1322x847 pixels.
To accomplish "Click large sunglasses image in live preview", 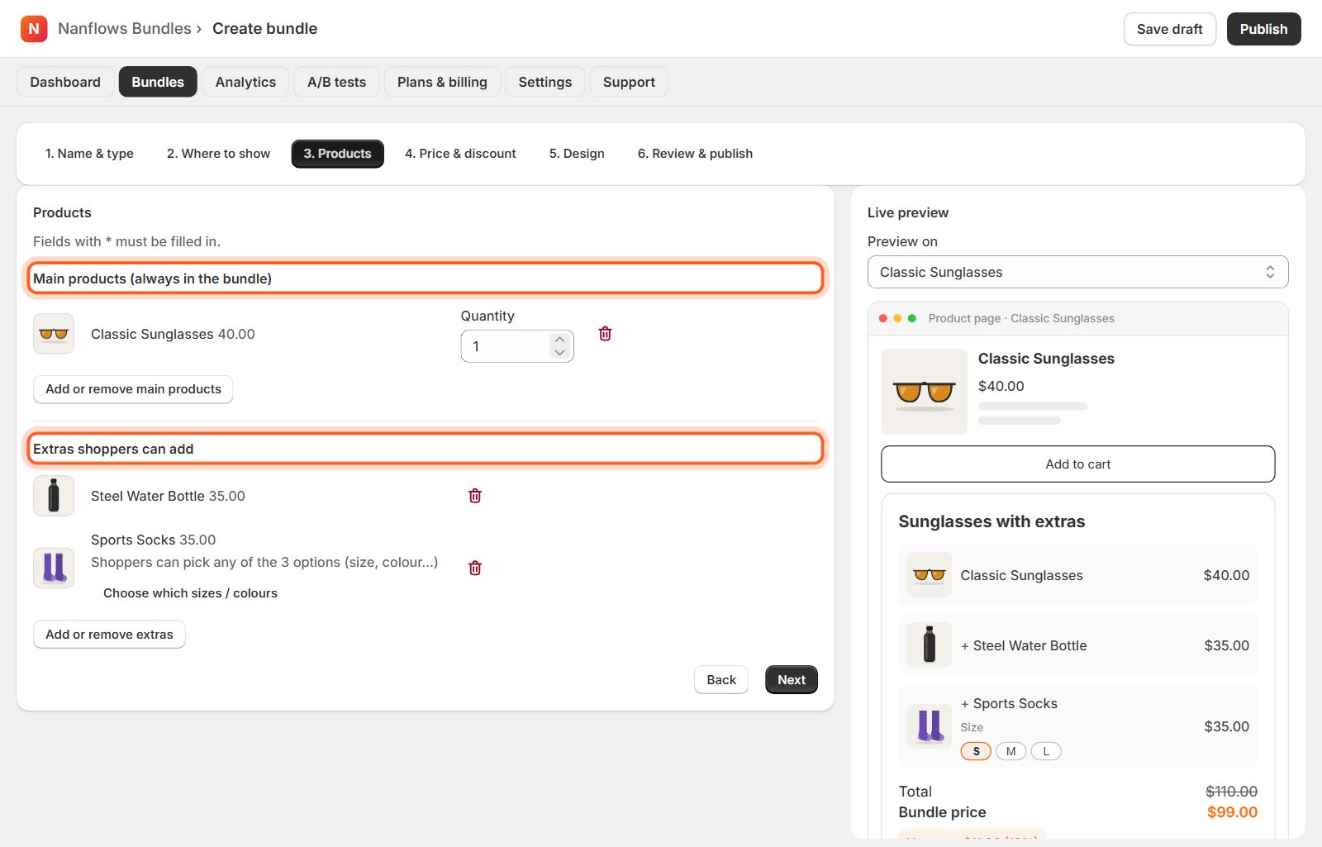I will 924,392.
